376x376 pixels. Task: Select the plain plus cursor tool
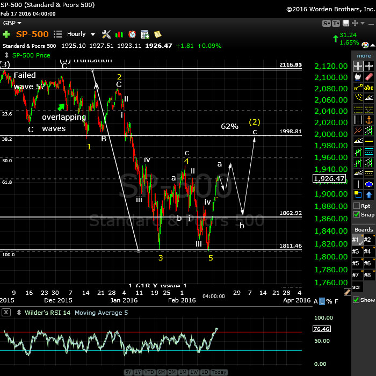(368, 66)
